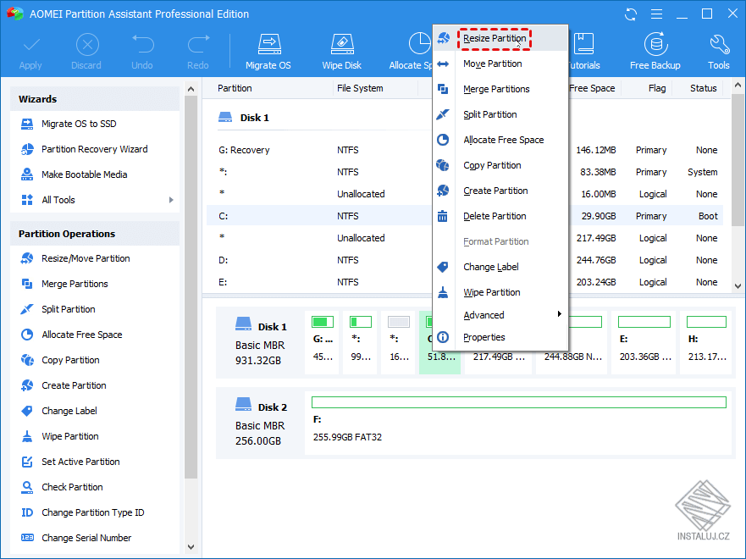Open Properties from the context menu
Image resolution: width=746 pixels, height=559 pixels.
click(x=484, y=337)
